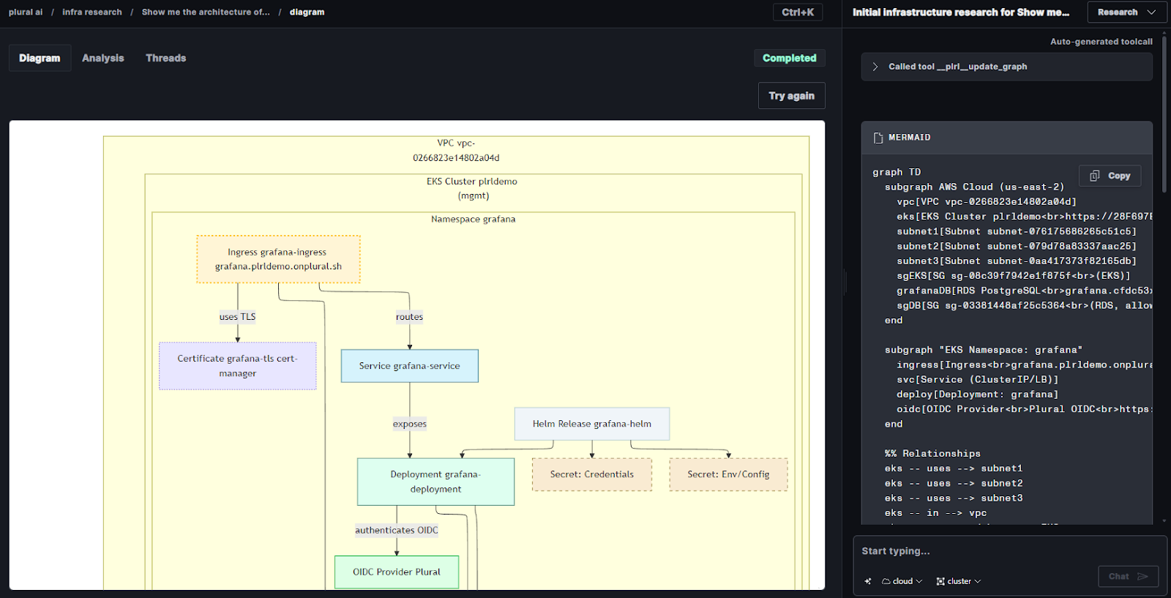1171x598 pixels.
Task: Open the Research mode dropdown
Action: (x=1126, y=12)
